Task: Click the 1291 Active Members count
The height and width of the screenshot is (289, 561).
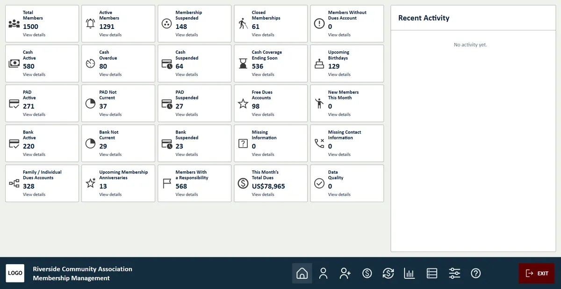Action: 107,27
